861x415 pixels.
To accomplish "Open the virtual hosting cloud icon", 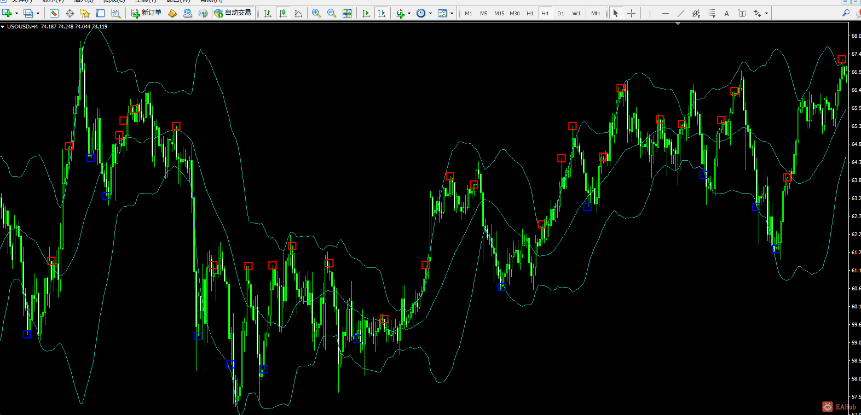I will pos(188,13).
